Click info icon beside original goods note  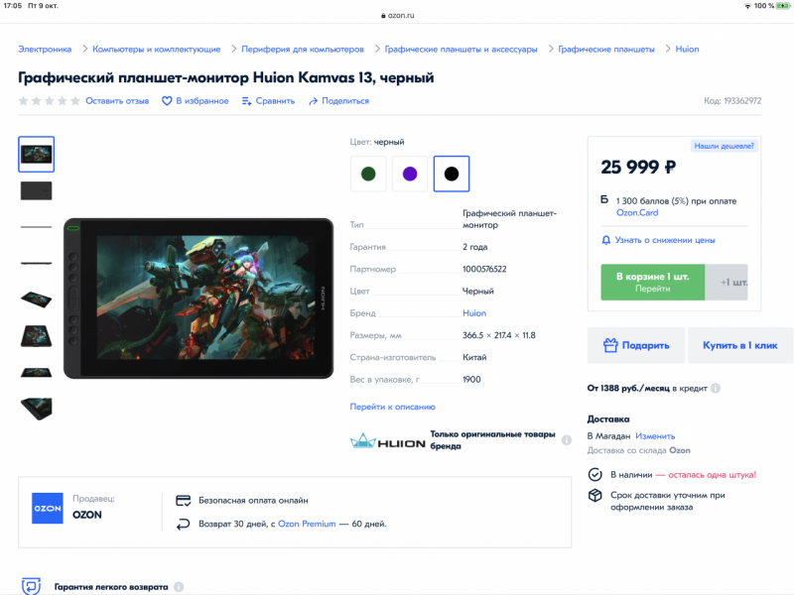[x=566, y=440]
